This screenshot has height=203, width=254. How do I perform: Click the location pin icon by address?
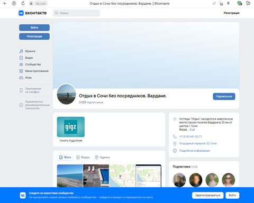pos(175,144)
